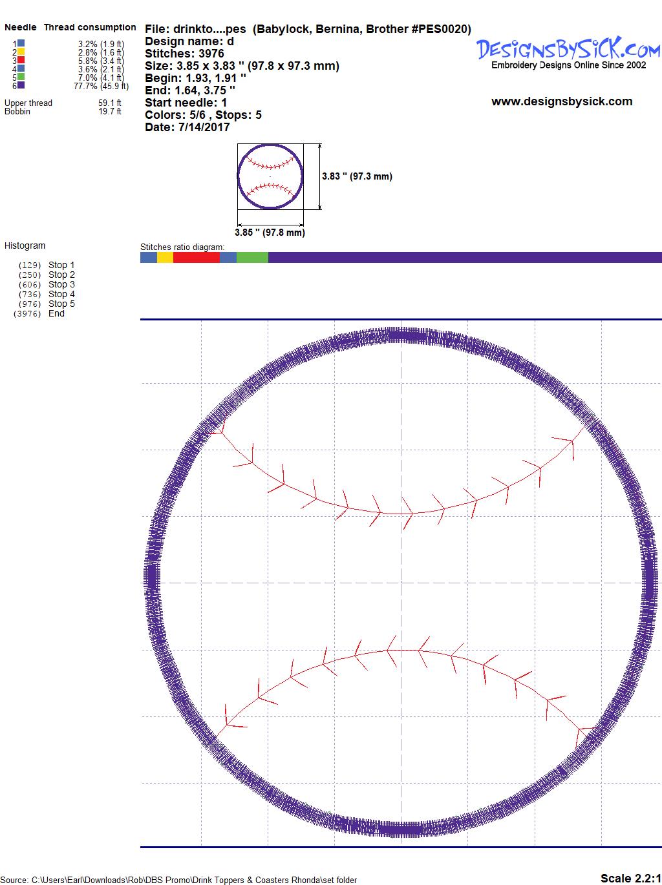Select Stop 3 in the histogram list
Screen dimensions: 662x885
pos(61,284)
